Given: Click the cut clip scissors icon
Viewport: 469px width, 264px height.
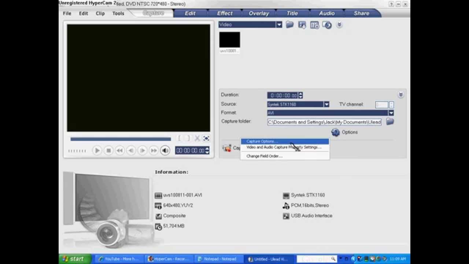Looking at the screenshot, I should pyautogui.click(x=197, y=139).
